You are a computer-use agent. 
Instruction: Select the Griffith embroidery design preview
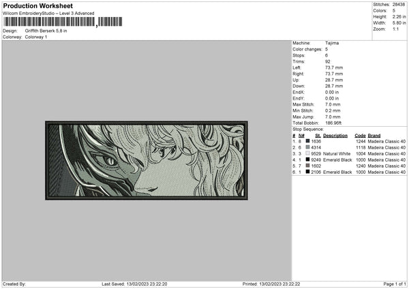click(x=147, y=160)
